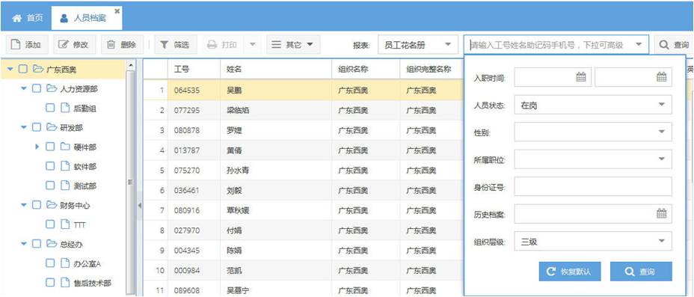Toggle checkbox for 软件部
The width and height of the screenshot is (694, 297).
click(50, 166)
